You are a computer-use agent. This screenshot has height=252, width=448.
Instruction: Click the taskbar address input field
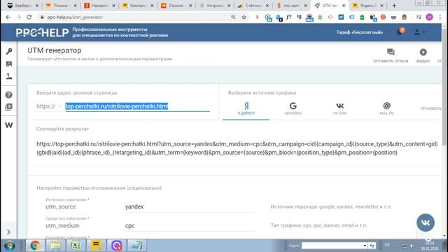click(332, 246)
